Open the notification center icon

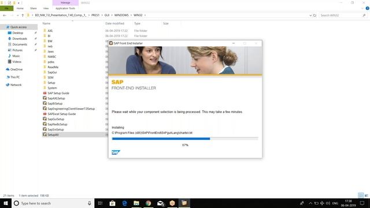[362, 203]
